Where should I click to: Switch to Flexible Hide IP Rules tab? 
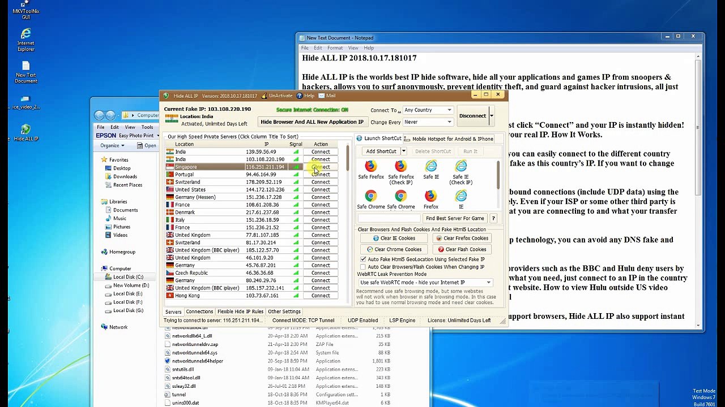click(240, 311)
